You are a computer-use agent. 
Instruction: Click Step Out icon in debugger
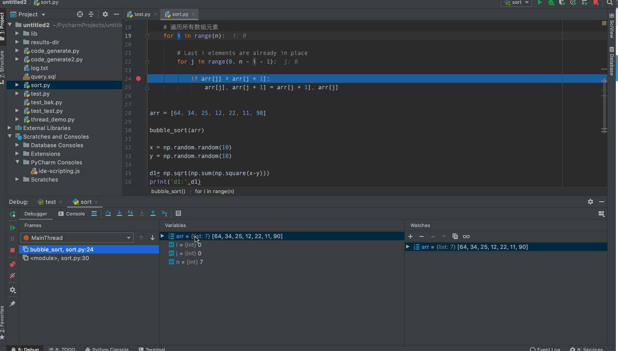153,213
